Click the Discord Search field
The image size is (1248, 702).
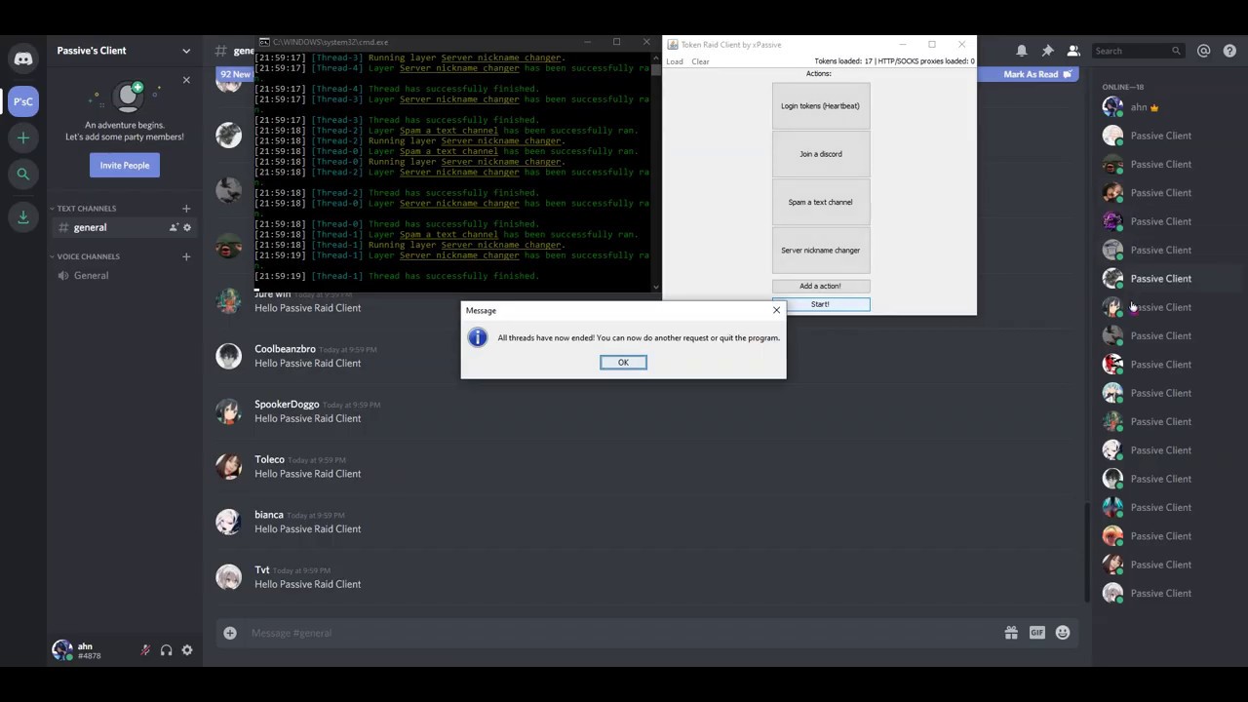pos(1137,51)
